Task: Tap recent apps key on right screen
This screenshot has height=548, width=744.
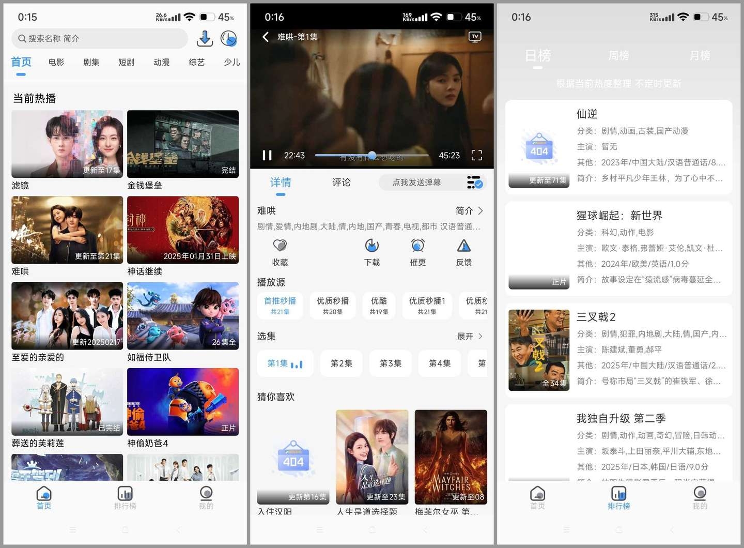Action: pyautogui.click(x=567, y=530)
